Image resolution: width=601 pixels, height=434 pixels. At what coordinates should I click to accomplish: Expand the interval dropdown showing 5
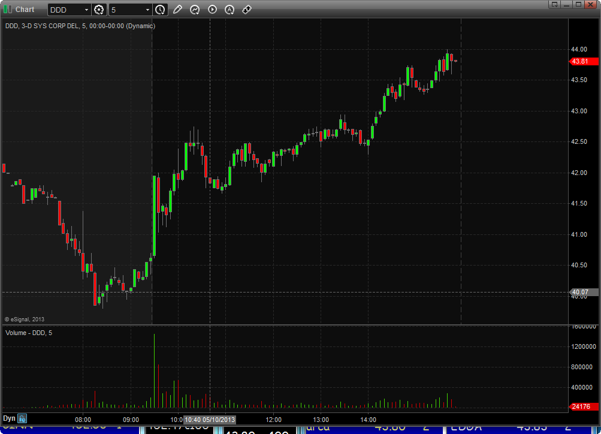(x=147, y=10)
